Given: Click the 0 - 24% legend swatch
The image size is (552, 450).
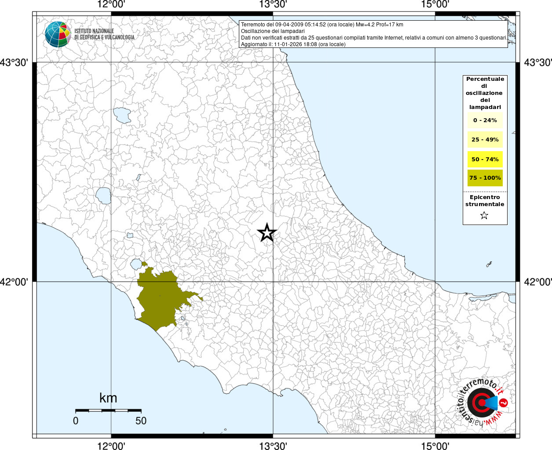Looking at the screenshot, I should coord(485,120).
